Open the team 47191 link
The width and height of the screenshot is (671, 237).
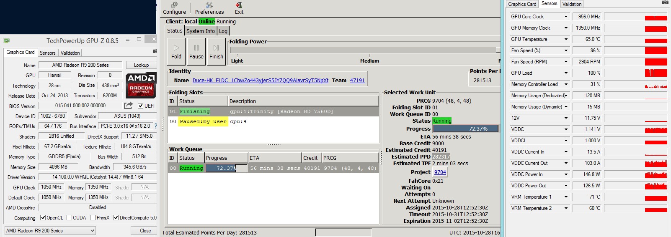(x=357, y=80)
